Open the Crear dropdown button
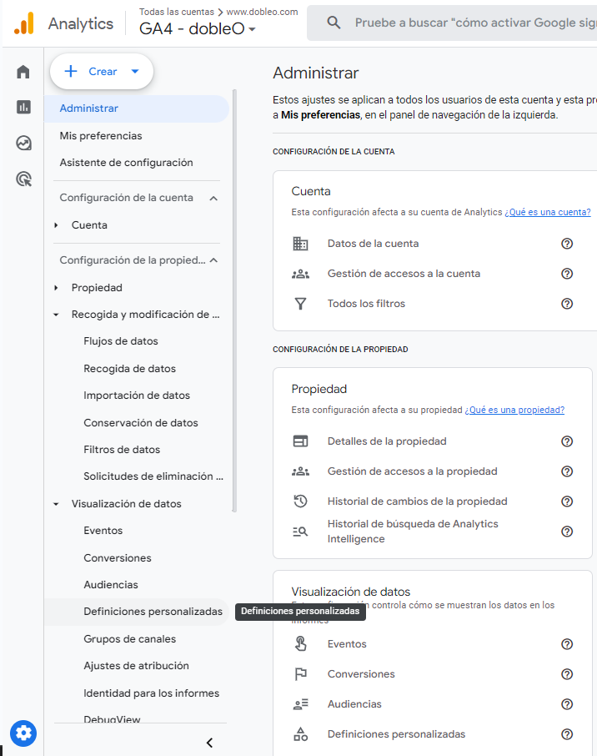The image size is (597, 756). click(x=102, y=72)
